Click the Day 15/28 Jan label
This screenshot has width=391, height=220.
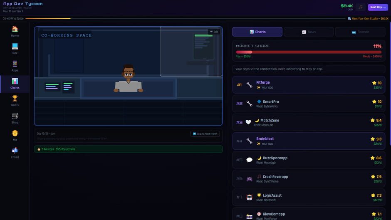coord(46,133)
